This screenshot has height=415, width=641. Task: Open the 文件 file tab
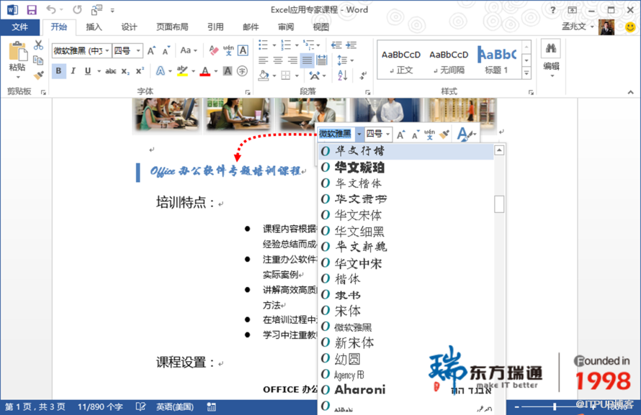tap(20, 27)
